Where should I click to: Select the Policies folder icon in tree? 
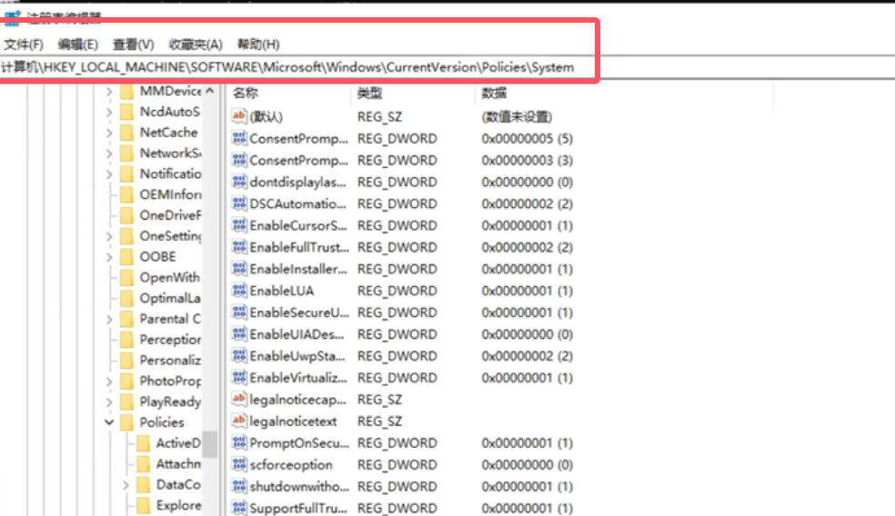(x=126, y=422)
